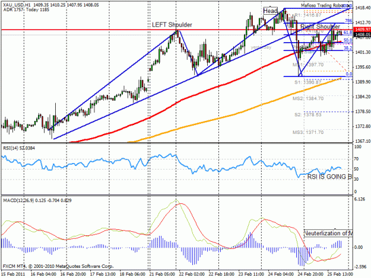Screen dimensions: 371x278
Task: Click the 1395.60 price axis value
Action: pyautogui.click(x=363, y=67)
